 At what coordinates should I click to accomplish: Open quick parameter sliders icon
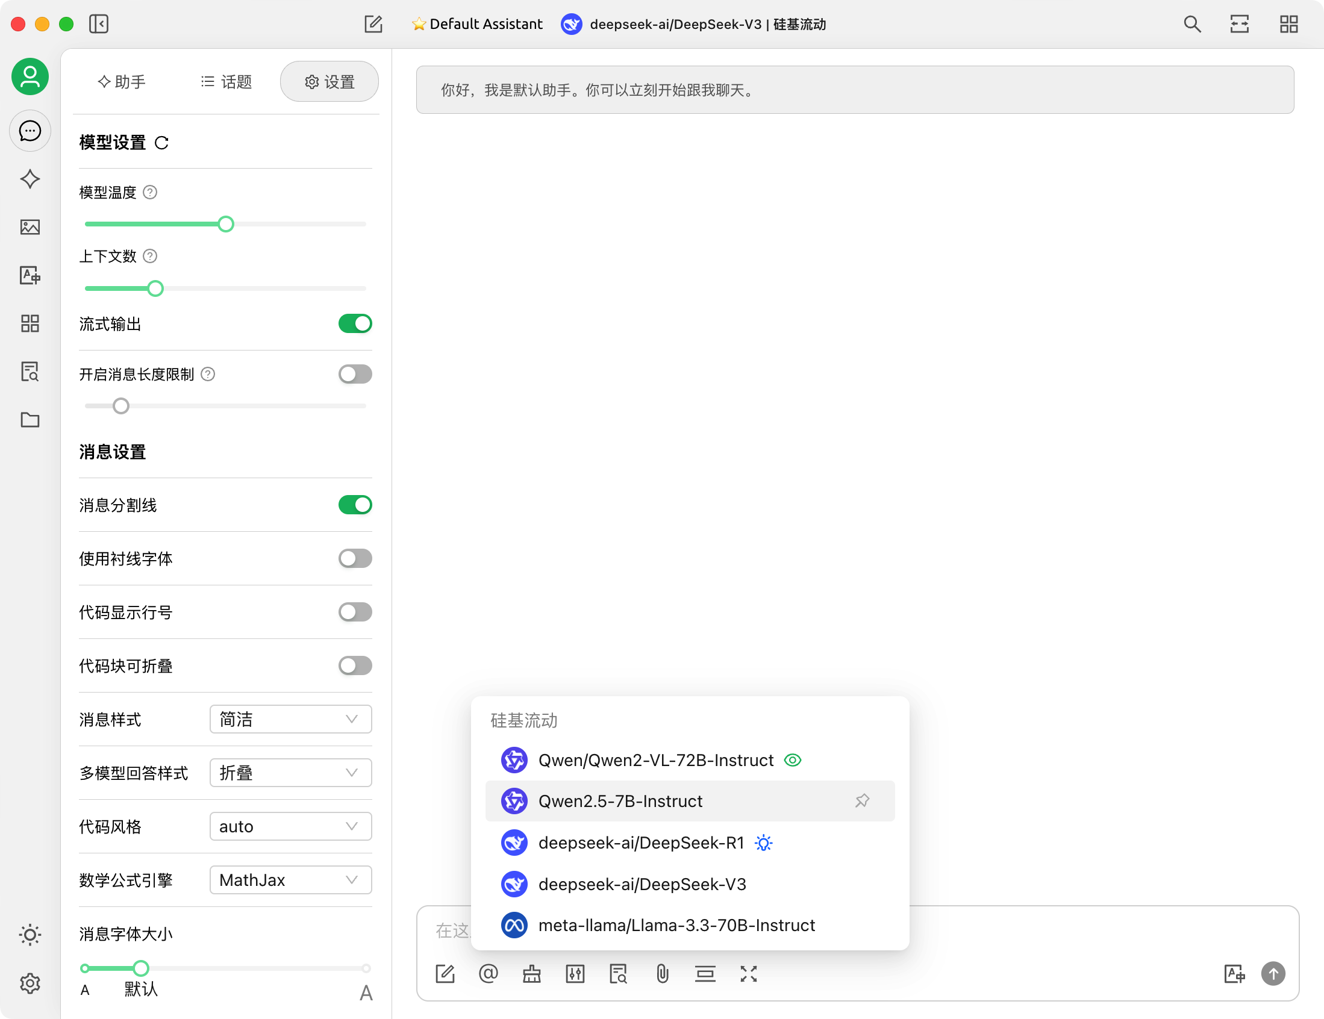point(575,974)
